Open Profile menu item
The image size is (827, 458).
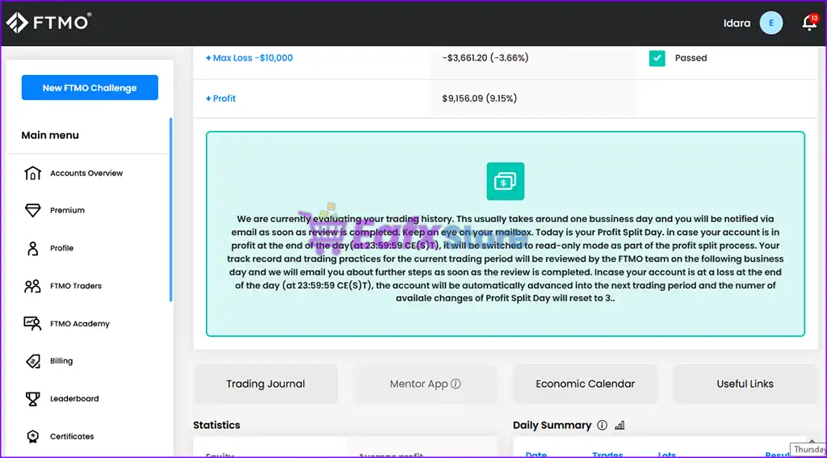pyautogui.click(x=61, y=248)
